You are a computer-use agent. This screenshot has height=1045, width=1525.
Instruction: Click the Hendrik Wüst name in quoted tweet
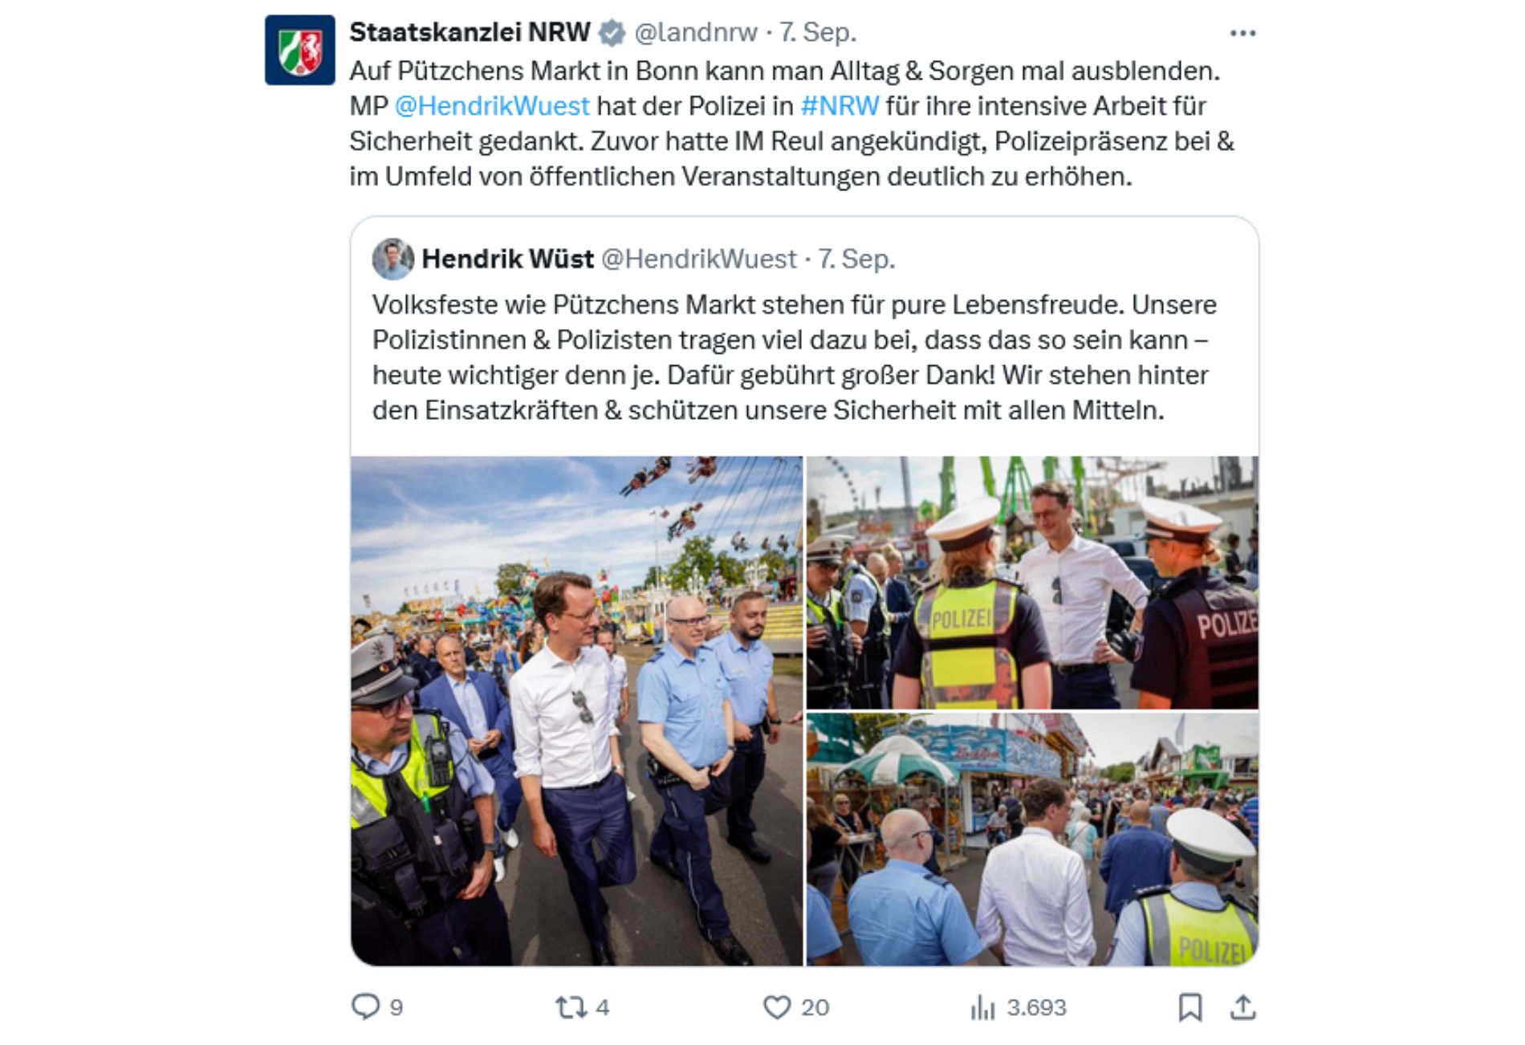pos(507,258)
